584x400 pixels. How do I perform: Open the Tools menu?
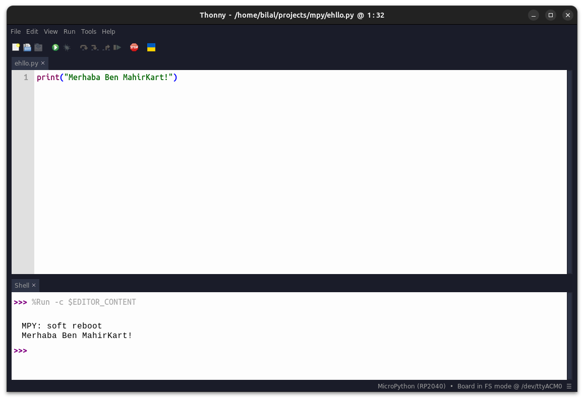point(89,31)
